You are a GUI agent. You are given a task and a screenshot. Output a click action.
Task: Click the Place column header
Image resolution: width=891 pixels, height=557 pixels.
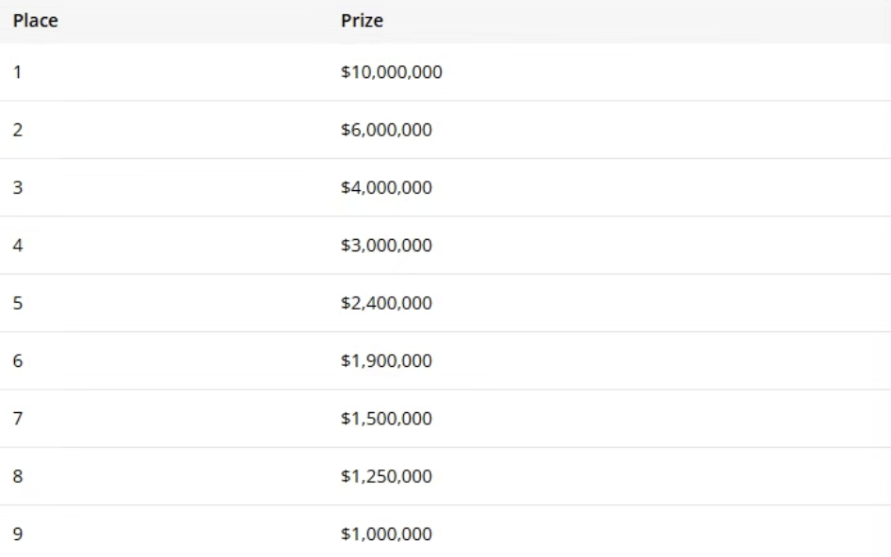(35, 21)
